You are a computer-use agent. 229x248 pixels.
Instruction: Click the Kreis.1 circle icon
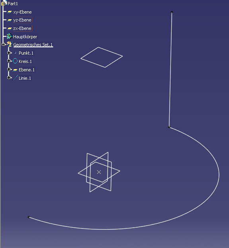pyautogui.click(x=15, y=61)
